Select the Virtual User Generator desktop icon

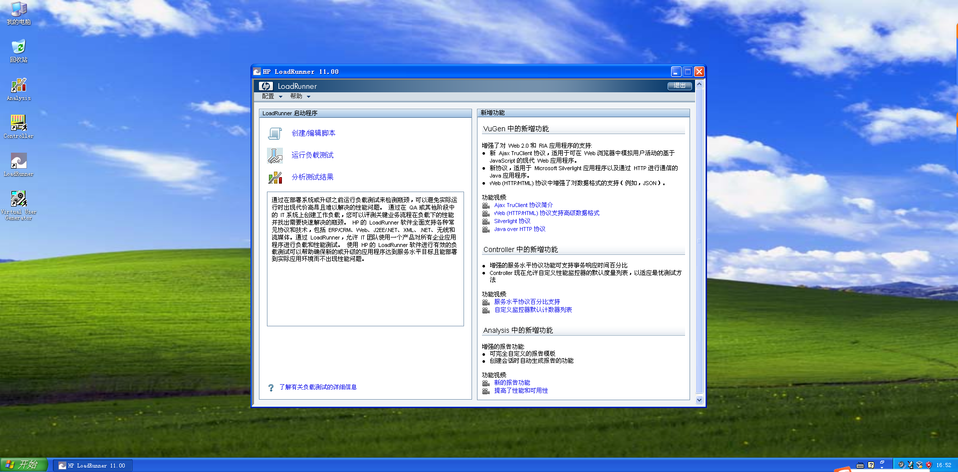[x=18, y=199]
